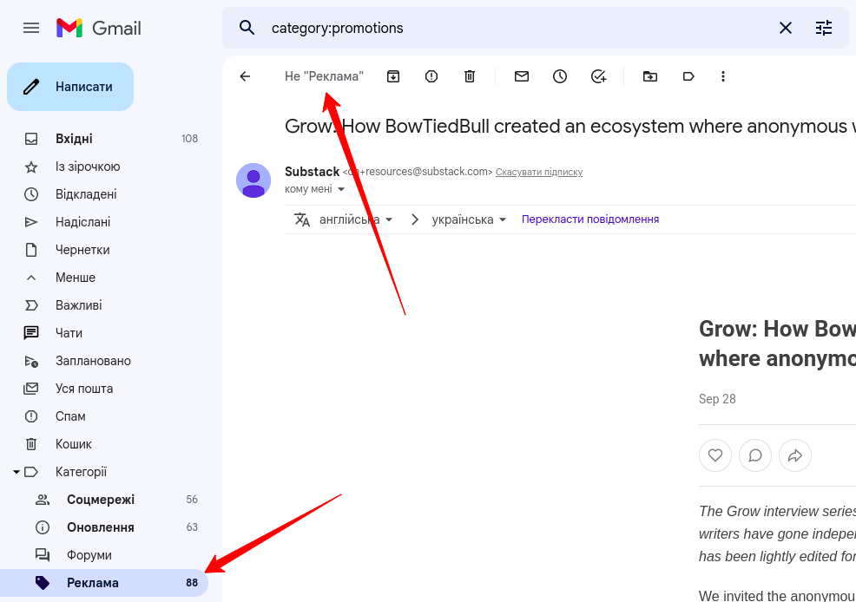
Task: Click the email subject line Grow: How BowTiedBull
Action: click(570, 127)
